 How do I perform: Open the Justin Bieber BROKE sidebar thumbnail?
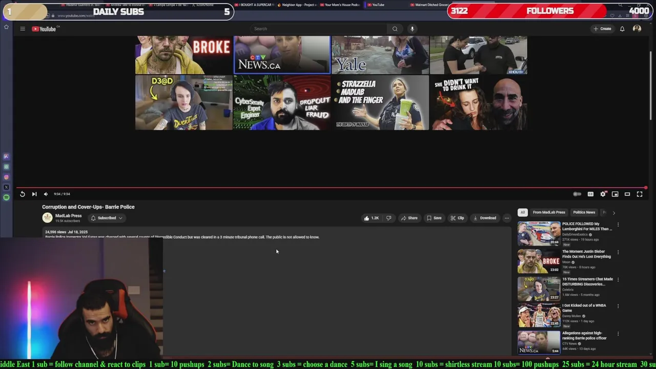pos(539,261)
